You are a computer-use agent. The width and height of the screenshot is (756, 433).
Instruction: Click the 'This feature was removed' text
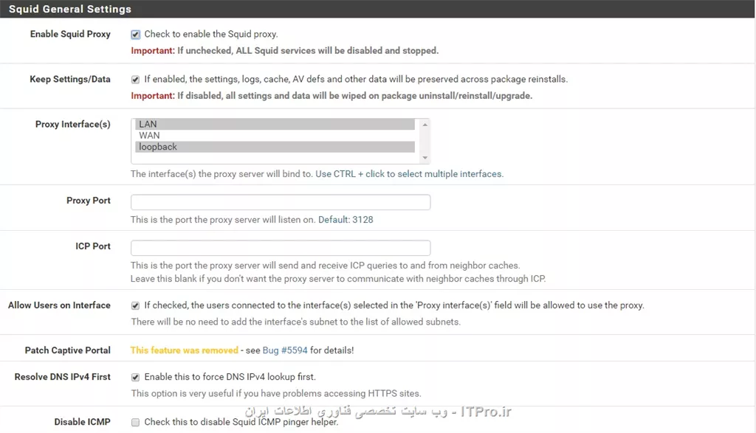[184, 350]
